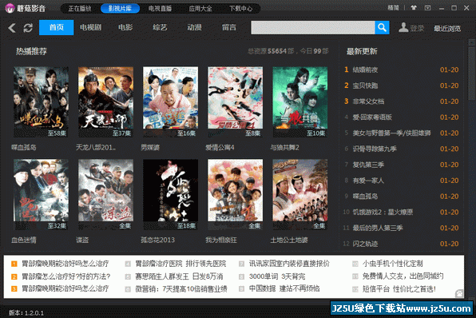This screenshot has width=476, height=318.
Task: Click the 喋血孤岛 title under its poster
Action: (24, 148)
